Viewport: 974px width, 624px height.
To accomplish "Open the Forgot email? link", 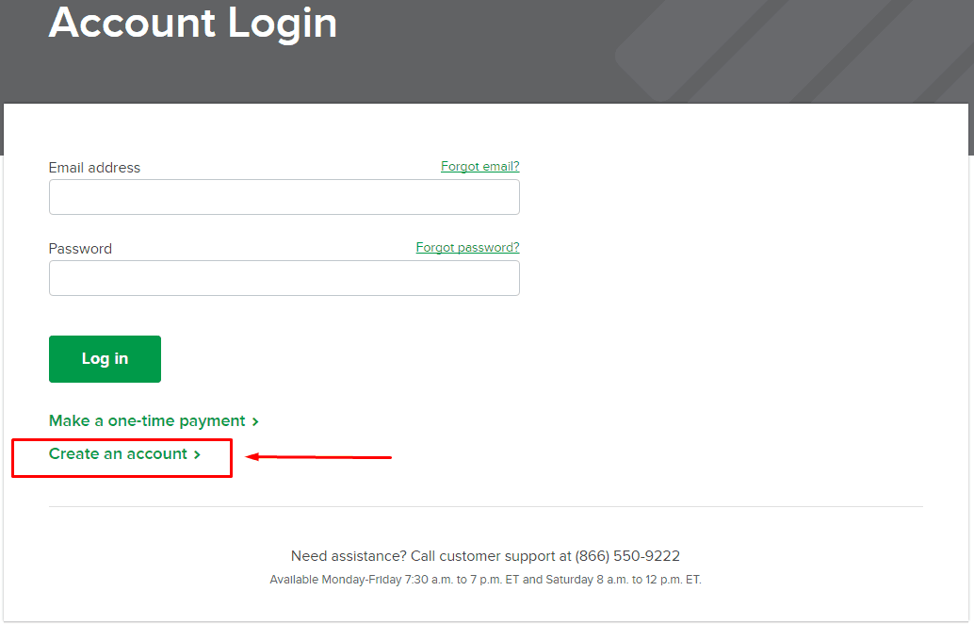I will pos(479,166).
